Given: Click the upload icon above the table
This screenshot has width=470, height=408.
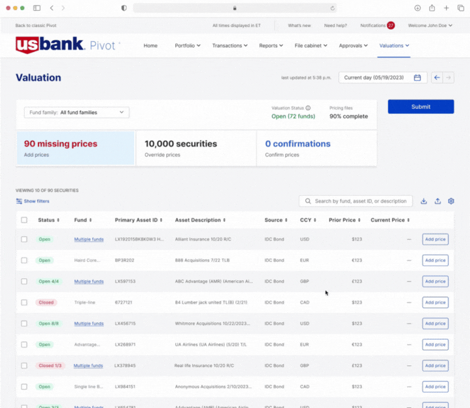Looking at the screenshot, I should point(438,201).
